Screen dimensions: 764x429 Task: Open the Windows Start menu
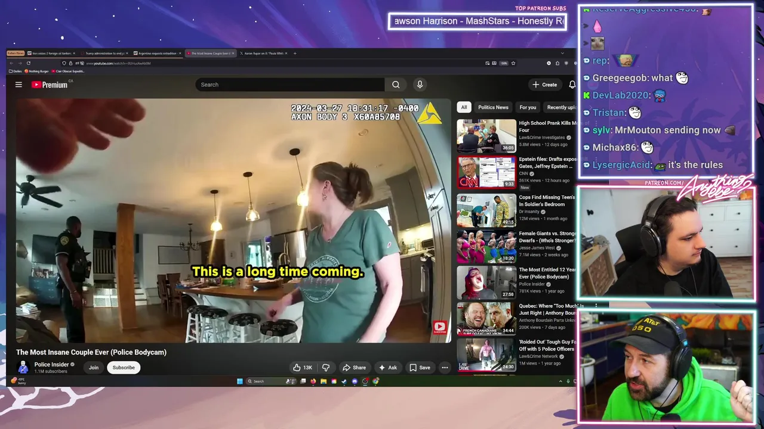click(x=240, y=381)
